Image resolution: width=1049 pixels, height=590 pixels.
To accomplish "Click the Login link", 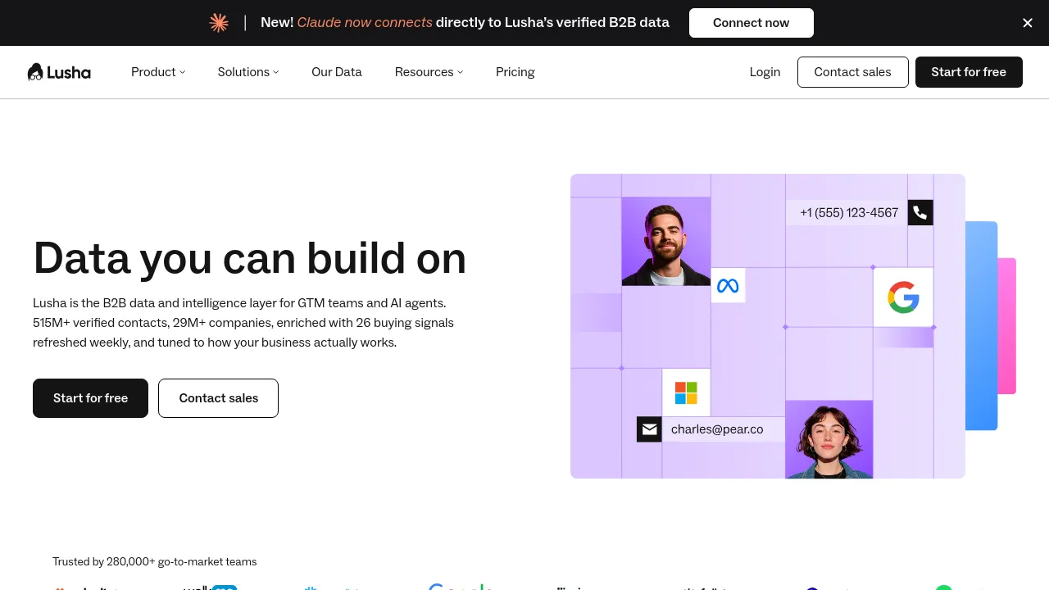I will coord(765,72).
